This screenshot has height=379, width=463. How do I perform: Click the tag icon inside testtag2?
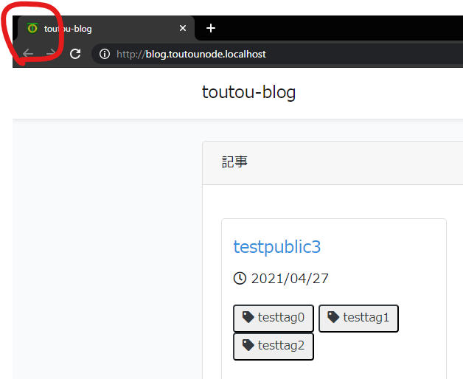(248, 346)
